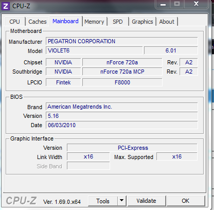Click the OK button

[186, 201]
